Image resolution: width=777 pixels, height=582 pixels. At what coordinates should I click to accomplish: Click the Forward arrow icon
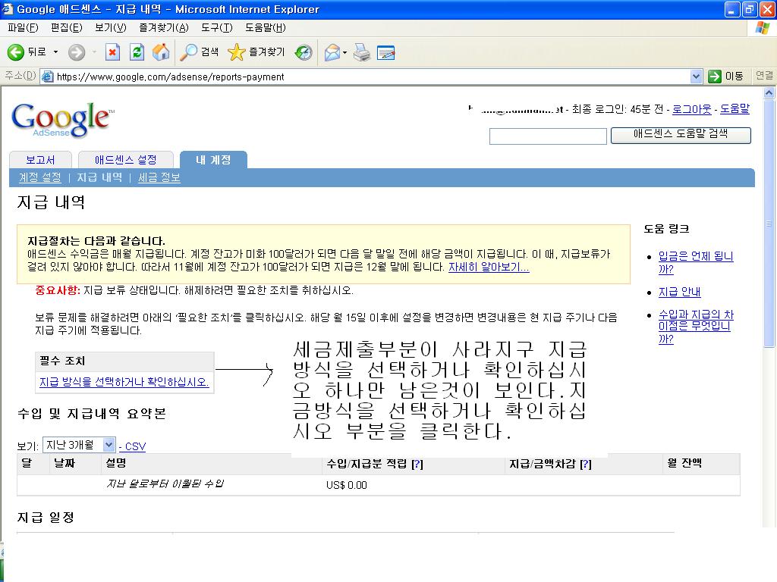coord(77,52)
